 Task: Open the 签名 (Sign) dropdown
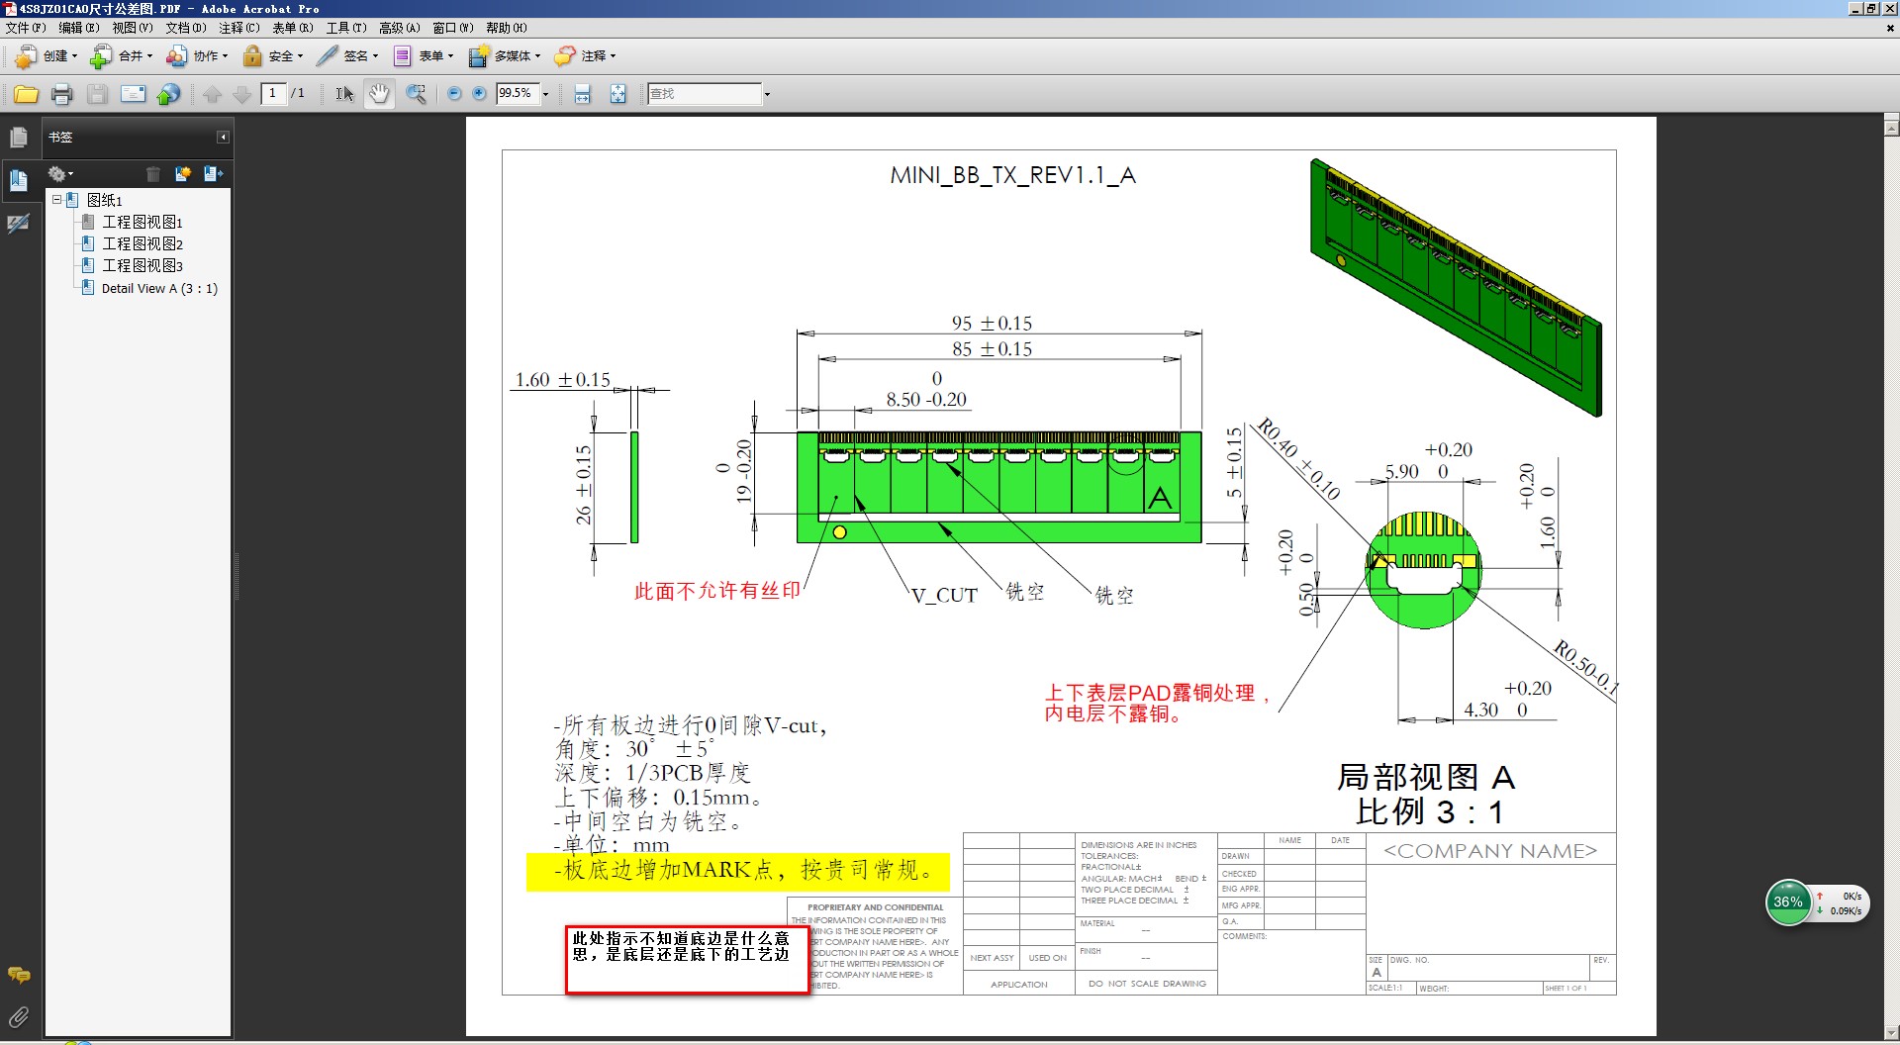pos(347,56)
